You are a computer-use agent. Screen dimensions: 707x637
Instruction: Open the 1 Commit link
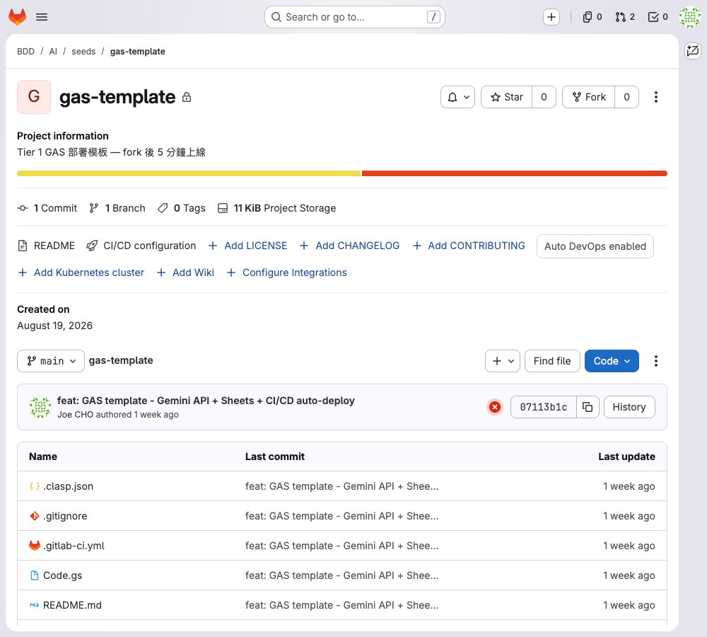47,208
